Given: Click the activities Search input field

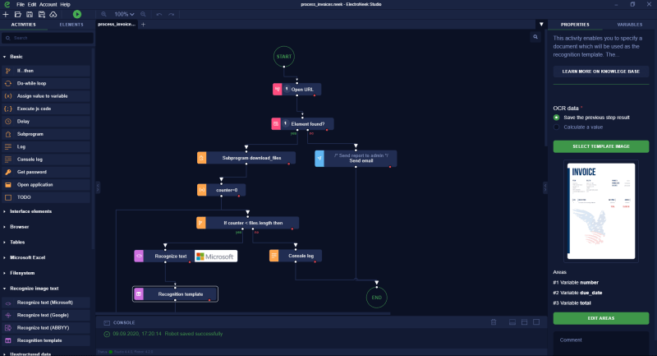Looking at the screenshot, I should [49, 38].
